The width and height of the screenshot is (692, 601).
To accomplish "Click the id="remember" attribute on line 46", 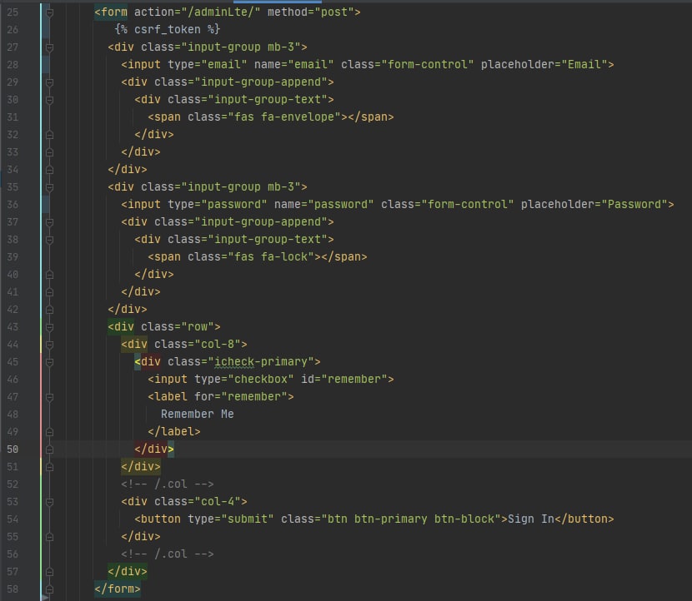I will point(344,379).
